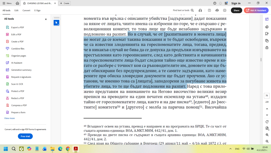Click the save (floppy disk) icon
The width and height of the screenshot is (271, 153).
tap(209, 10)
